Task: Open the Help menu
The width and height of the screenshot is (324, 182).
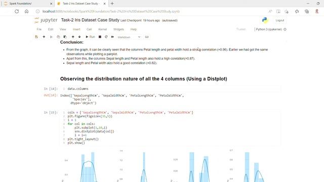Action: [134, 29]
